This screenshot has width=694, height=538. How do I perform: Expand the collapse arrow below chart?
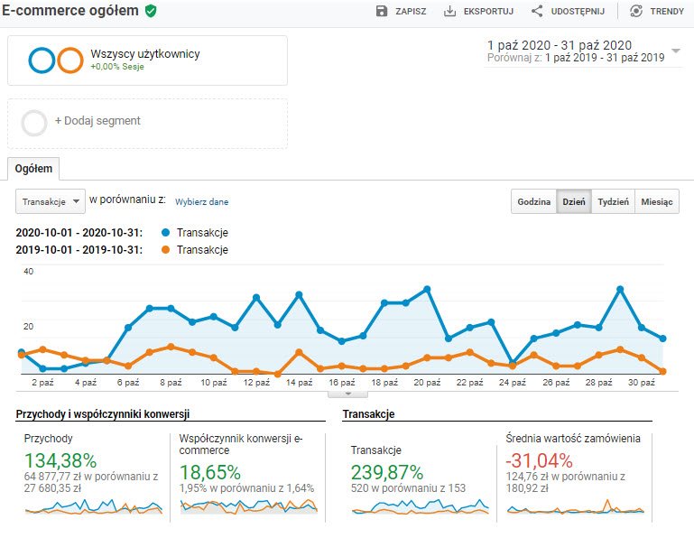coord(349,394)
